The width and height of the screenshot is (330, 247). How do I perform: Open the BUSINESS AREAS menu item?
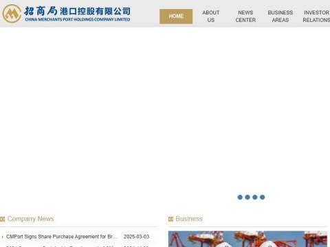click(x=280, y=16)
